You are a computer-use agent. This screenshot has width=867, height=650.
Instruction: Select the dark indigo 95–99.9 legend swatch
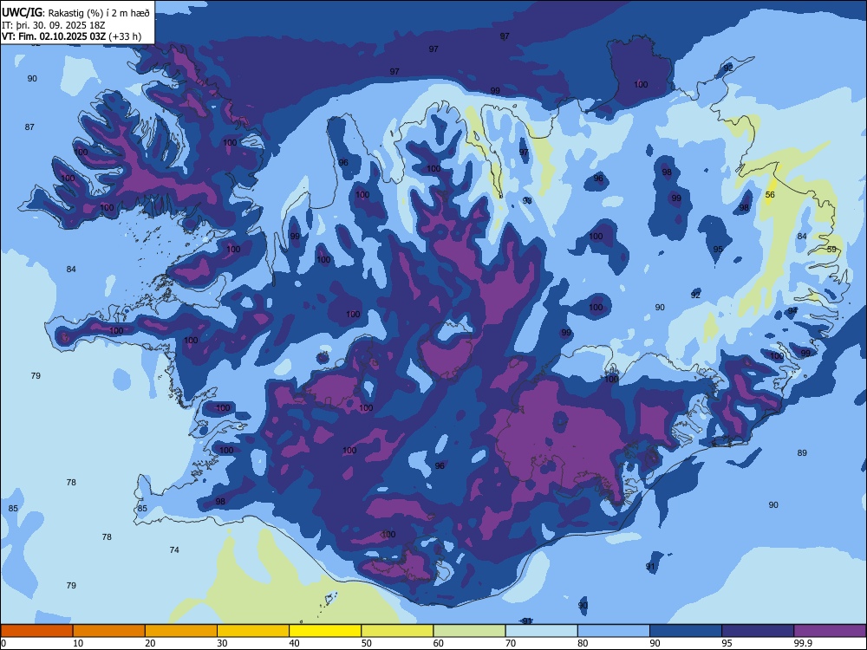[758, 631]
